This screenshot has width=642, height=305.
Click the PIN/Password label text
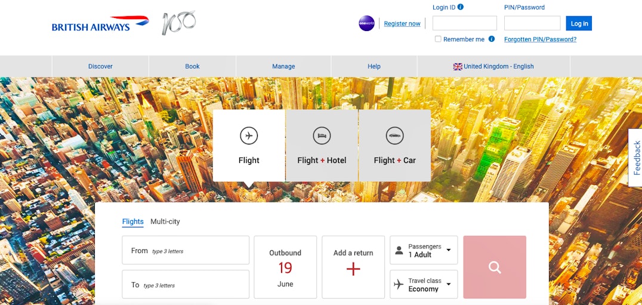tap(524, 7)
